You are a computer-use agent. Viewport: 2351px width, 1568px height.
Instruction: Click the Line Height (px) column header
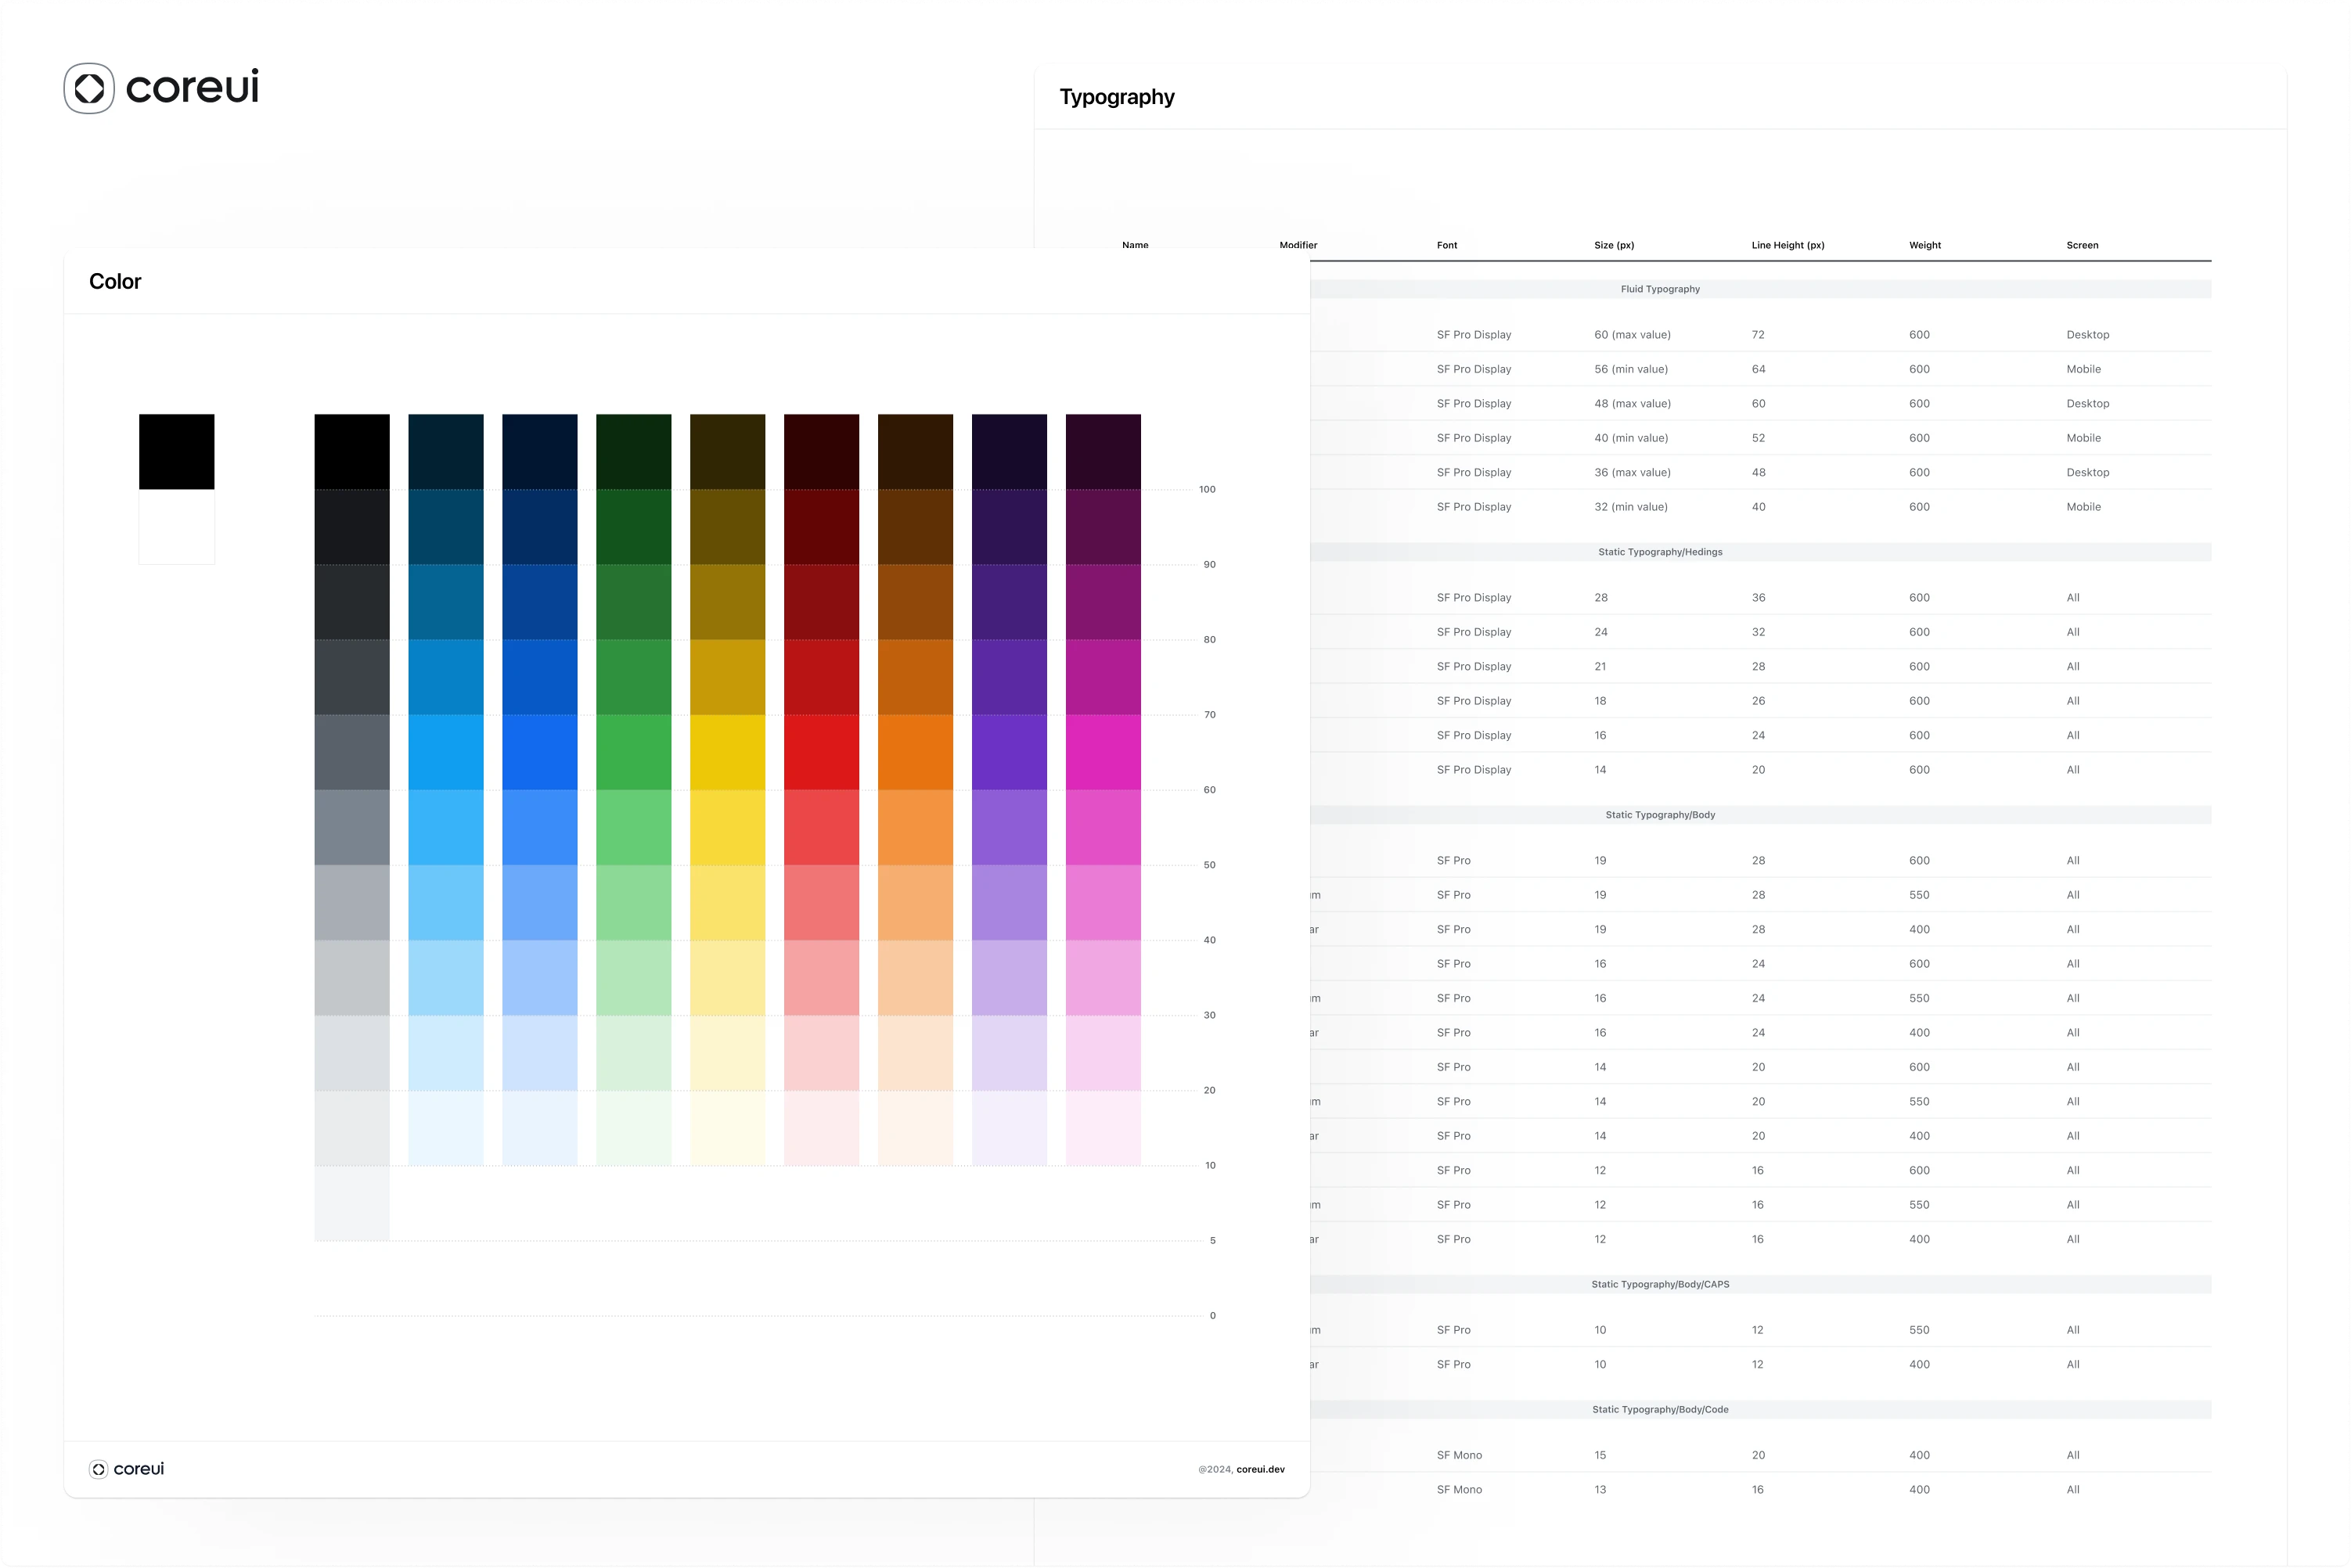click(x=1788, y=245)
